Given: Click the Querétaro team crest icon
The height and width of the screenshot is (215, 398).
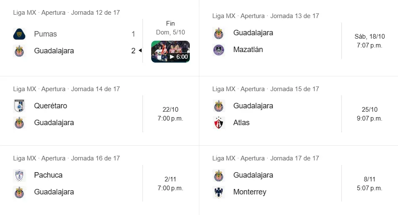Looking at the screenshot, I should pyautogui.click(x=19, y=106).
